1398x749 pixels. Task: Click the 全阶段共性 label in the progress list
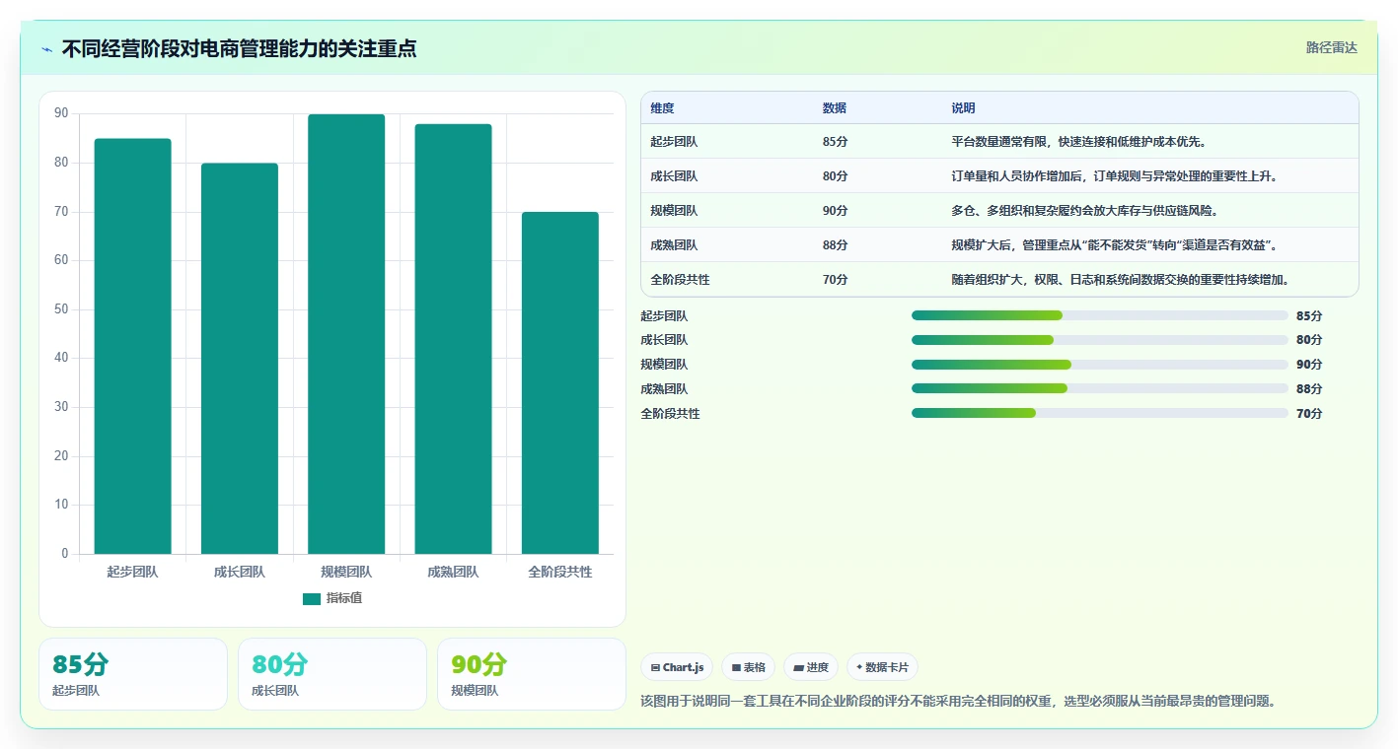pyautogui.click(x=670, y=414)
